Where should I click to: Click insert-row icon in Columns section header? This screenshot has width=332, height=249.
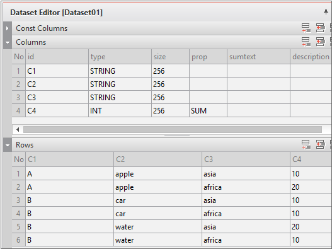(x=321, y=42)
